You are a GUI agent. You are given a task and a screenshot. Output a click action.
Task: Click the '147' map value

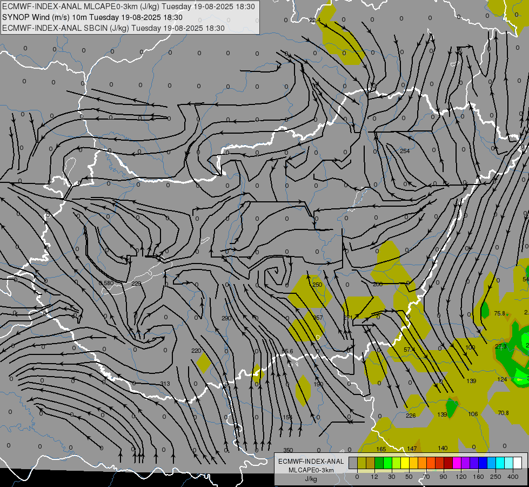[x=412, y=449]
